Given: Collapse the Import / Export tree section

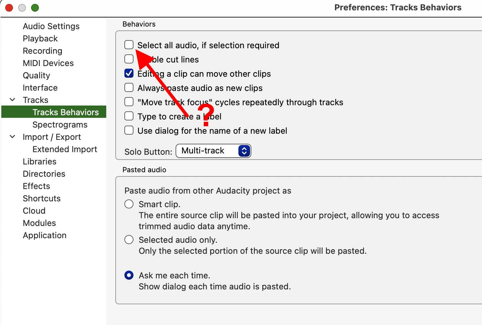Looking at the screenshot, I should [x=13, y=137].
